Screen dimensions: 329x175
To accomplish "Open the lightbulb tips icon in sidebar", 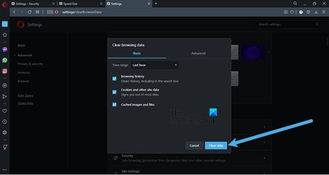I will tap(5, 147).
